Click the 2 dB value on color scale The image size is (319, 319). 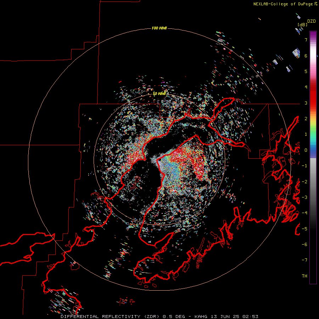[306, 119]
